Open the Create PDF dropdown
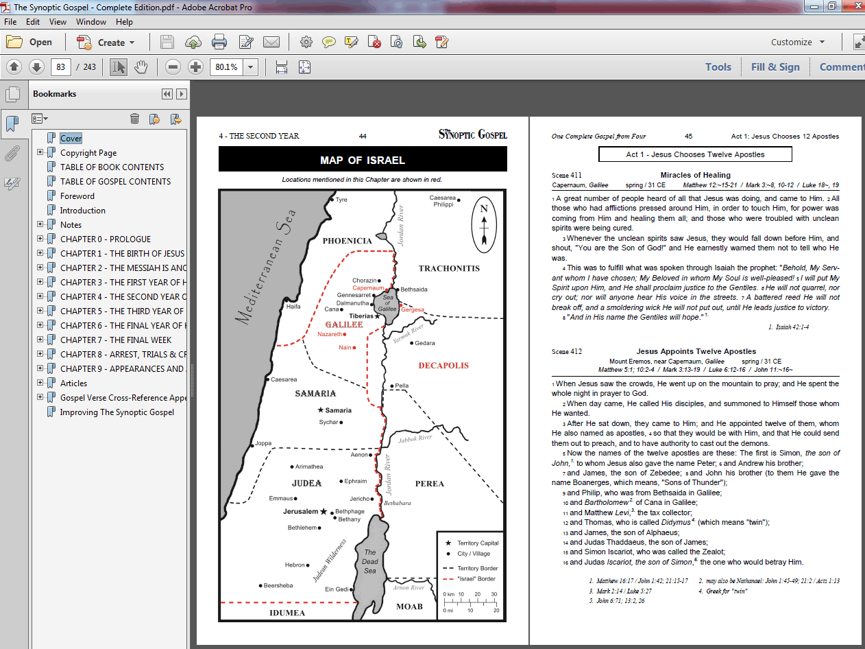 pos(106,42)
